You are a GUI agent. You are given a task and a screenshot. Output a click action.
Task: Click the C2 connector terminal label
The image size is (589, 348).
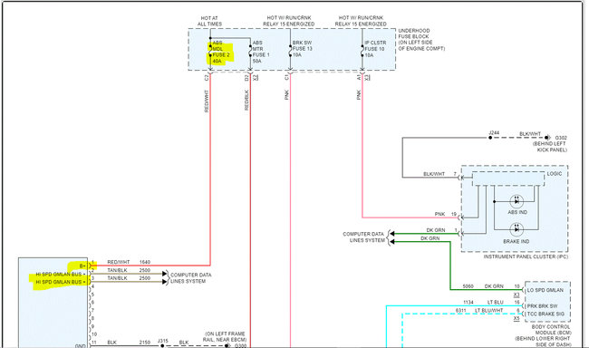tap(207, 77)
